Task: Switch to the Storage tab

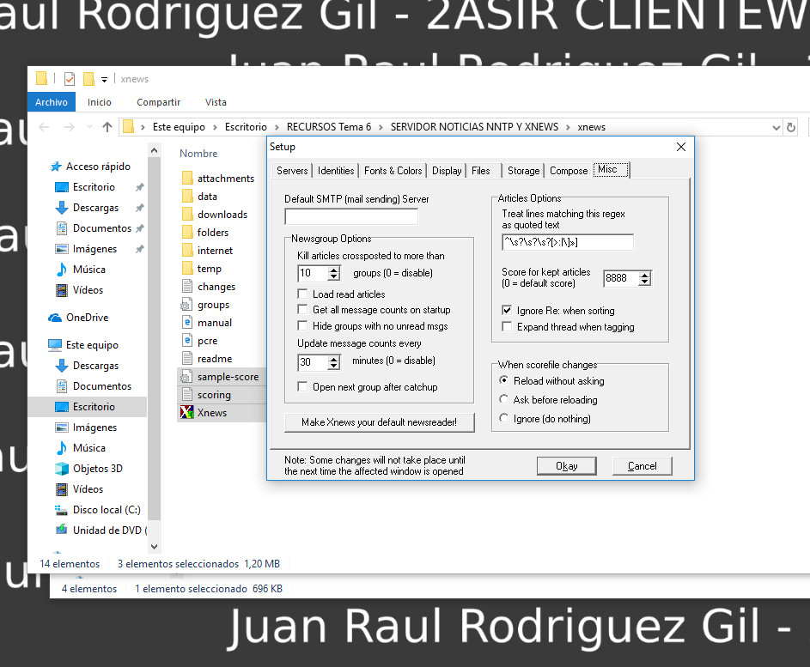Action: coord(523,170)
